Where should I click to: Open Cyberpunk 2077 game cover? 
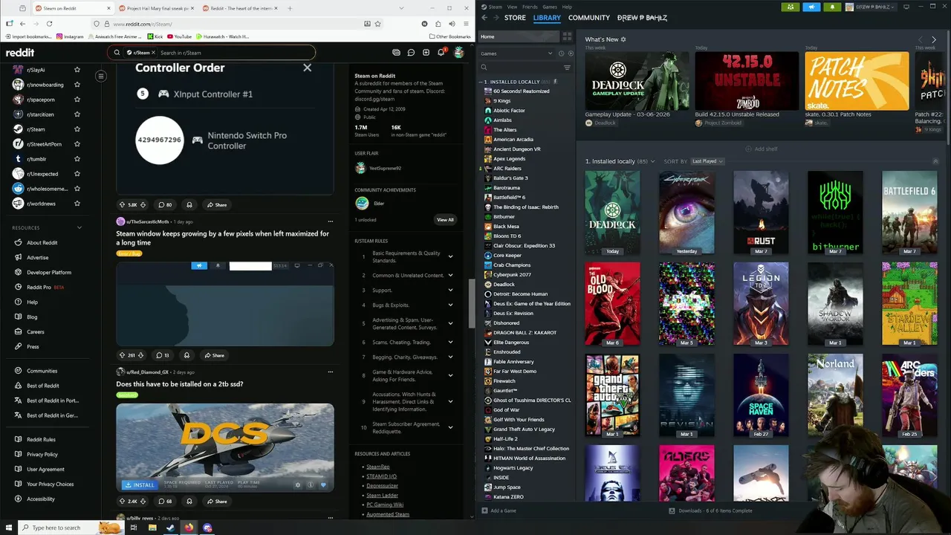(687, 213)
